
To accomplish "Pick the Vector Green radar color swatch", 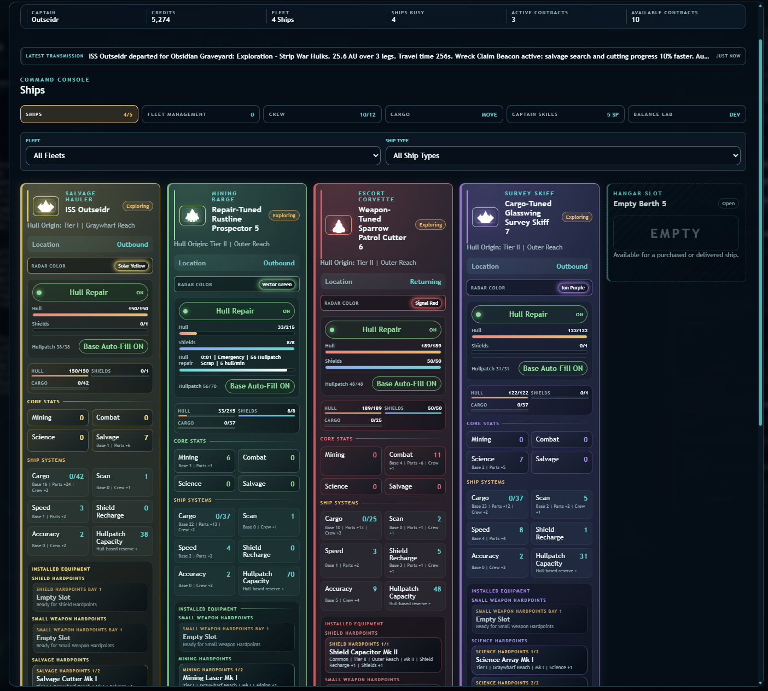I will 277,284.
